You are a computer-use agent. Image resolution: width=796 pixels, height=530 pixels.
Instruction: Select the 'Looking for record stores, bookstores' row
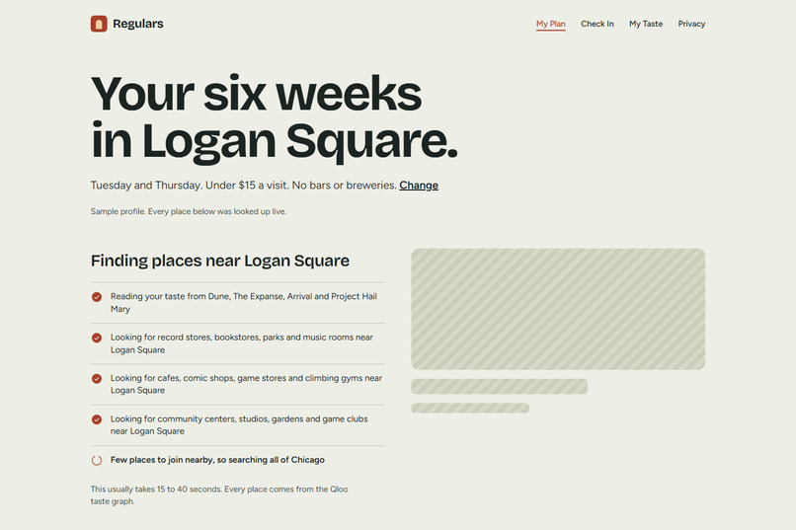tap(238, 343)
